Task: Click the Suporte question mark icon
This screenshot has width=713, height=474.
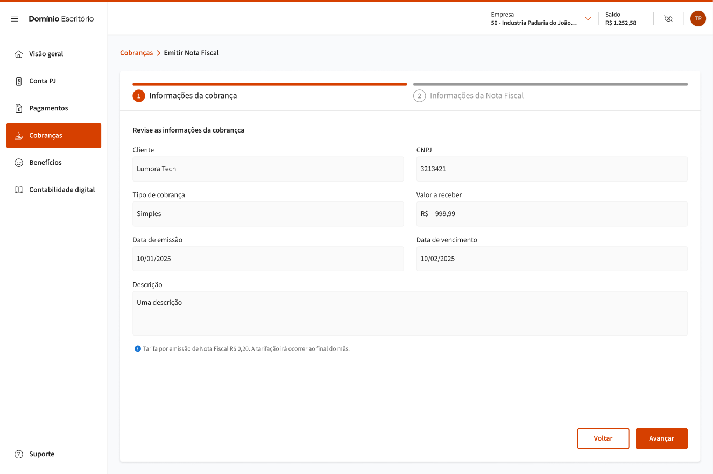Action: (19, 454)
